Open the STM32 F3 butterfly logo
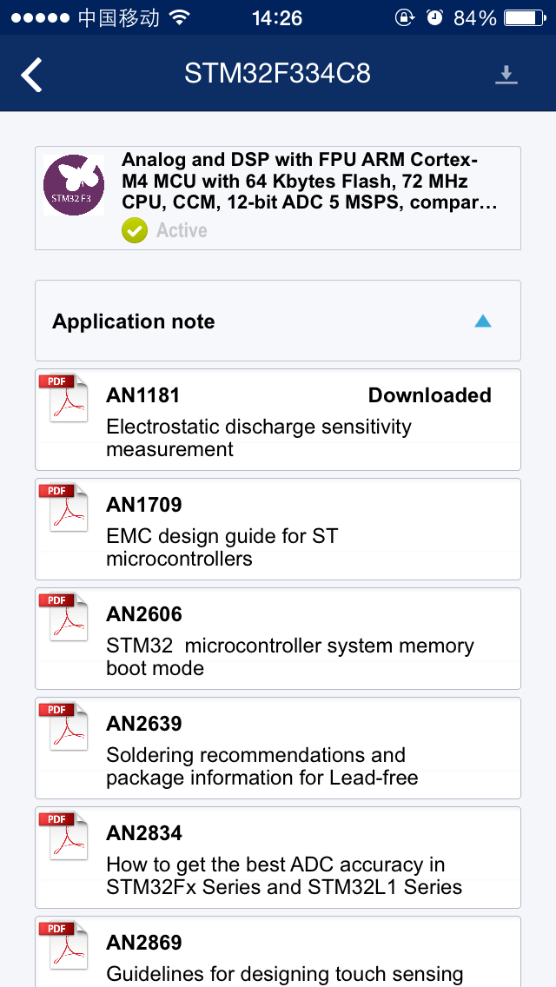 click(74, 185)
